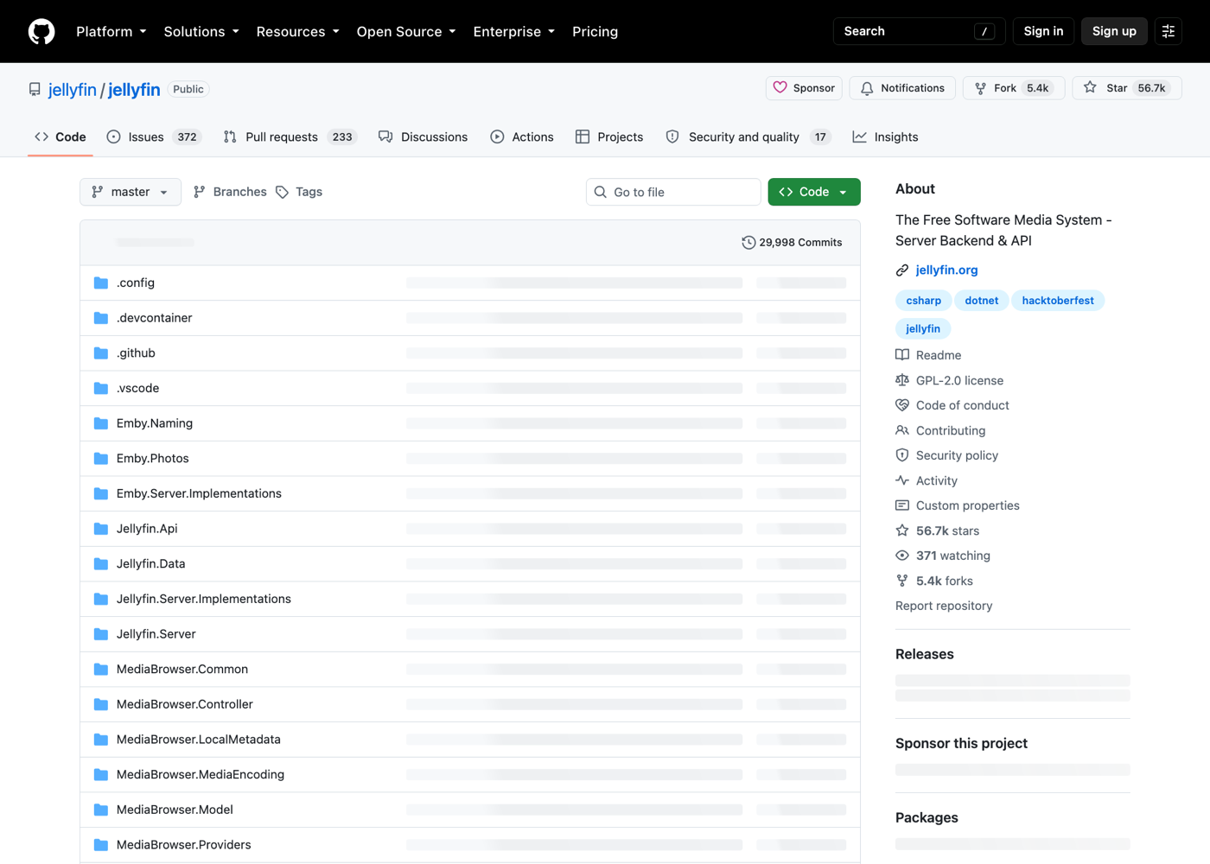Open Jellyfin.Server.Implementations folder
Screen dimensions: 1210x864
coord(204,599)
